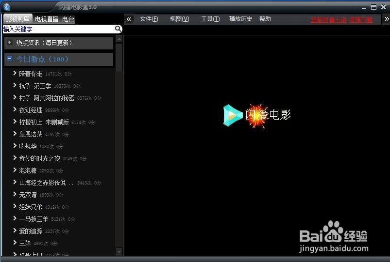Select the title 陪着你走

(31, 74)
